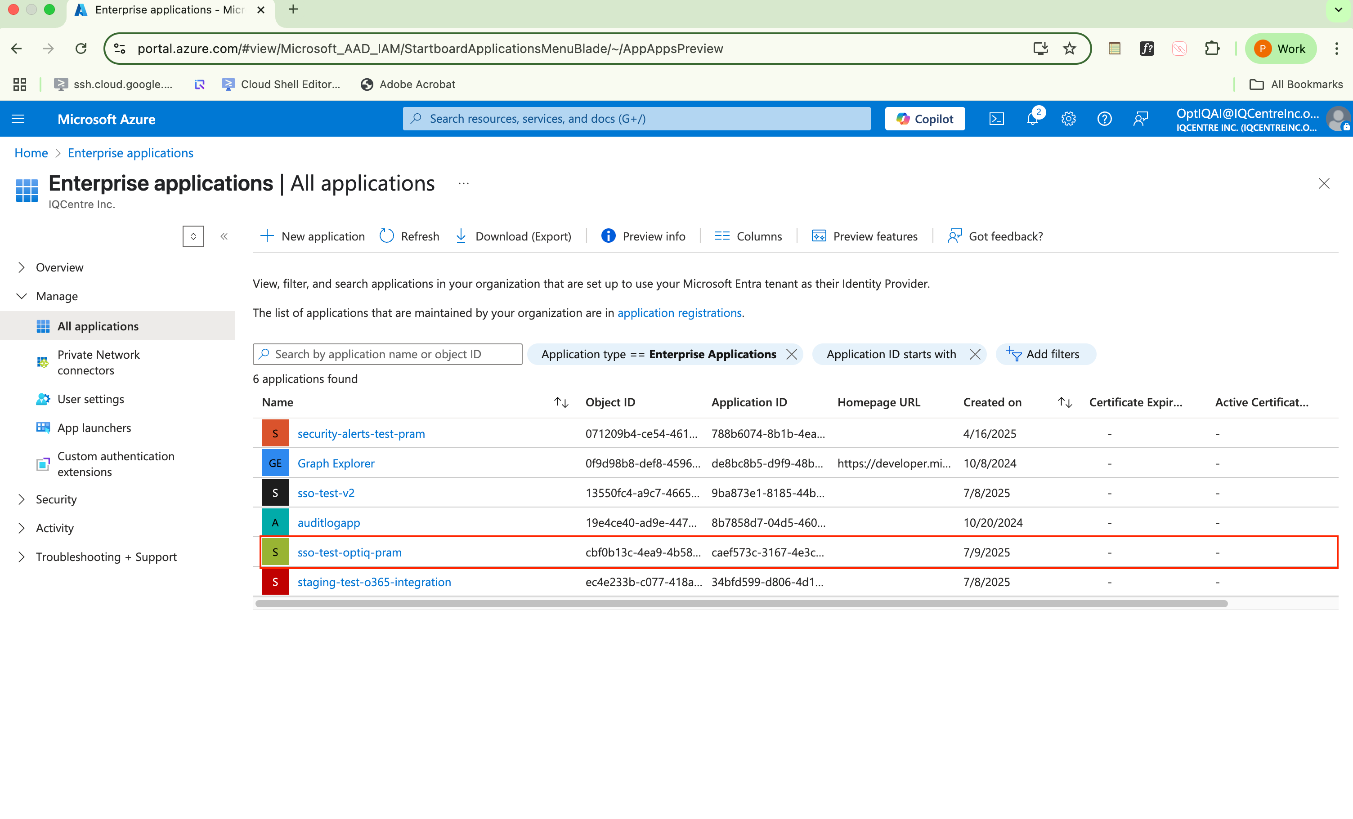Click the expand/collapse all menu toggle
The height and width of the screenshot is (819, 1353).
click(x=193, y=236)
